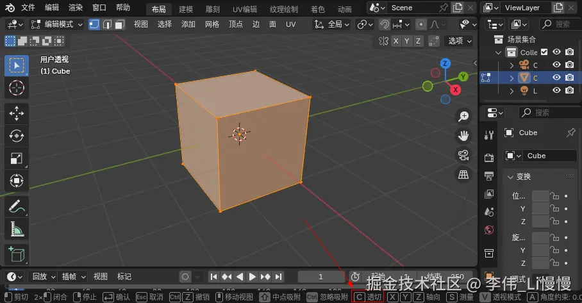Click the pan view hand icon
This screenshot has width=582, height=303.
pyautogui.click(x=463, y=136)
